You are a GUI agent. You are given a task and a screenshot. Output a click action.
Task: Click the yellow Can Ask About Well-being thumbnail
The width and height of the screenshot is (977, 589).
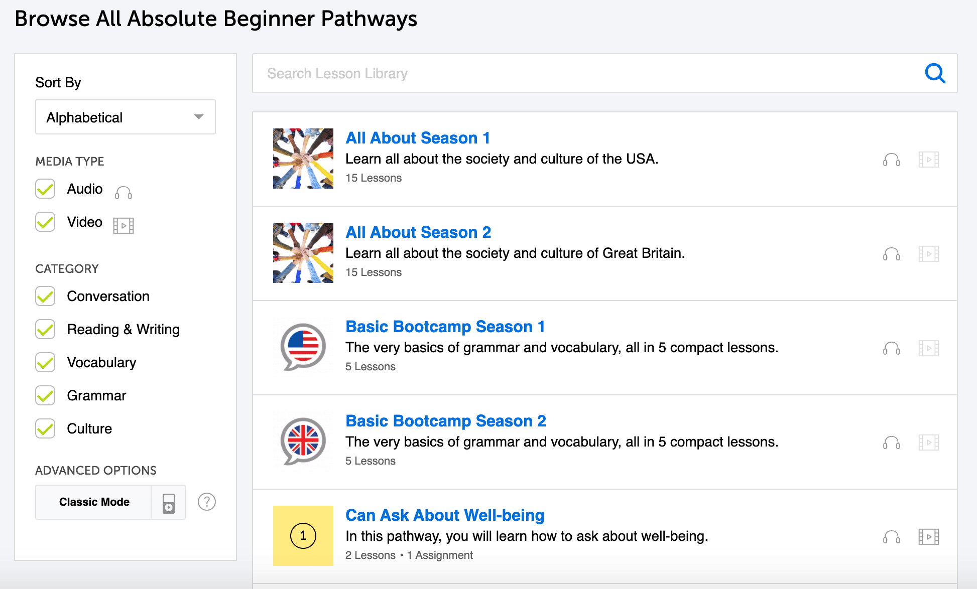pos(303,536)
